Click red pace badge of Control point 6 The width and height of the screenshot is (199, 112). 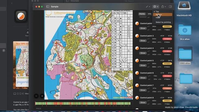167,76
